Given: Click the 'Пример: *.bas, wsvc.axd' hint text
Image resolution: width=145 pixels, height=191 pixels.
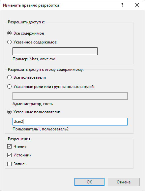Looking at the screenshot, I should [x=34, y=59].
